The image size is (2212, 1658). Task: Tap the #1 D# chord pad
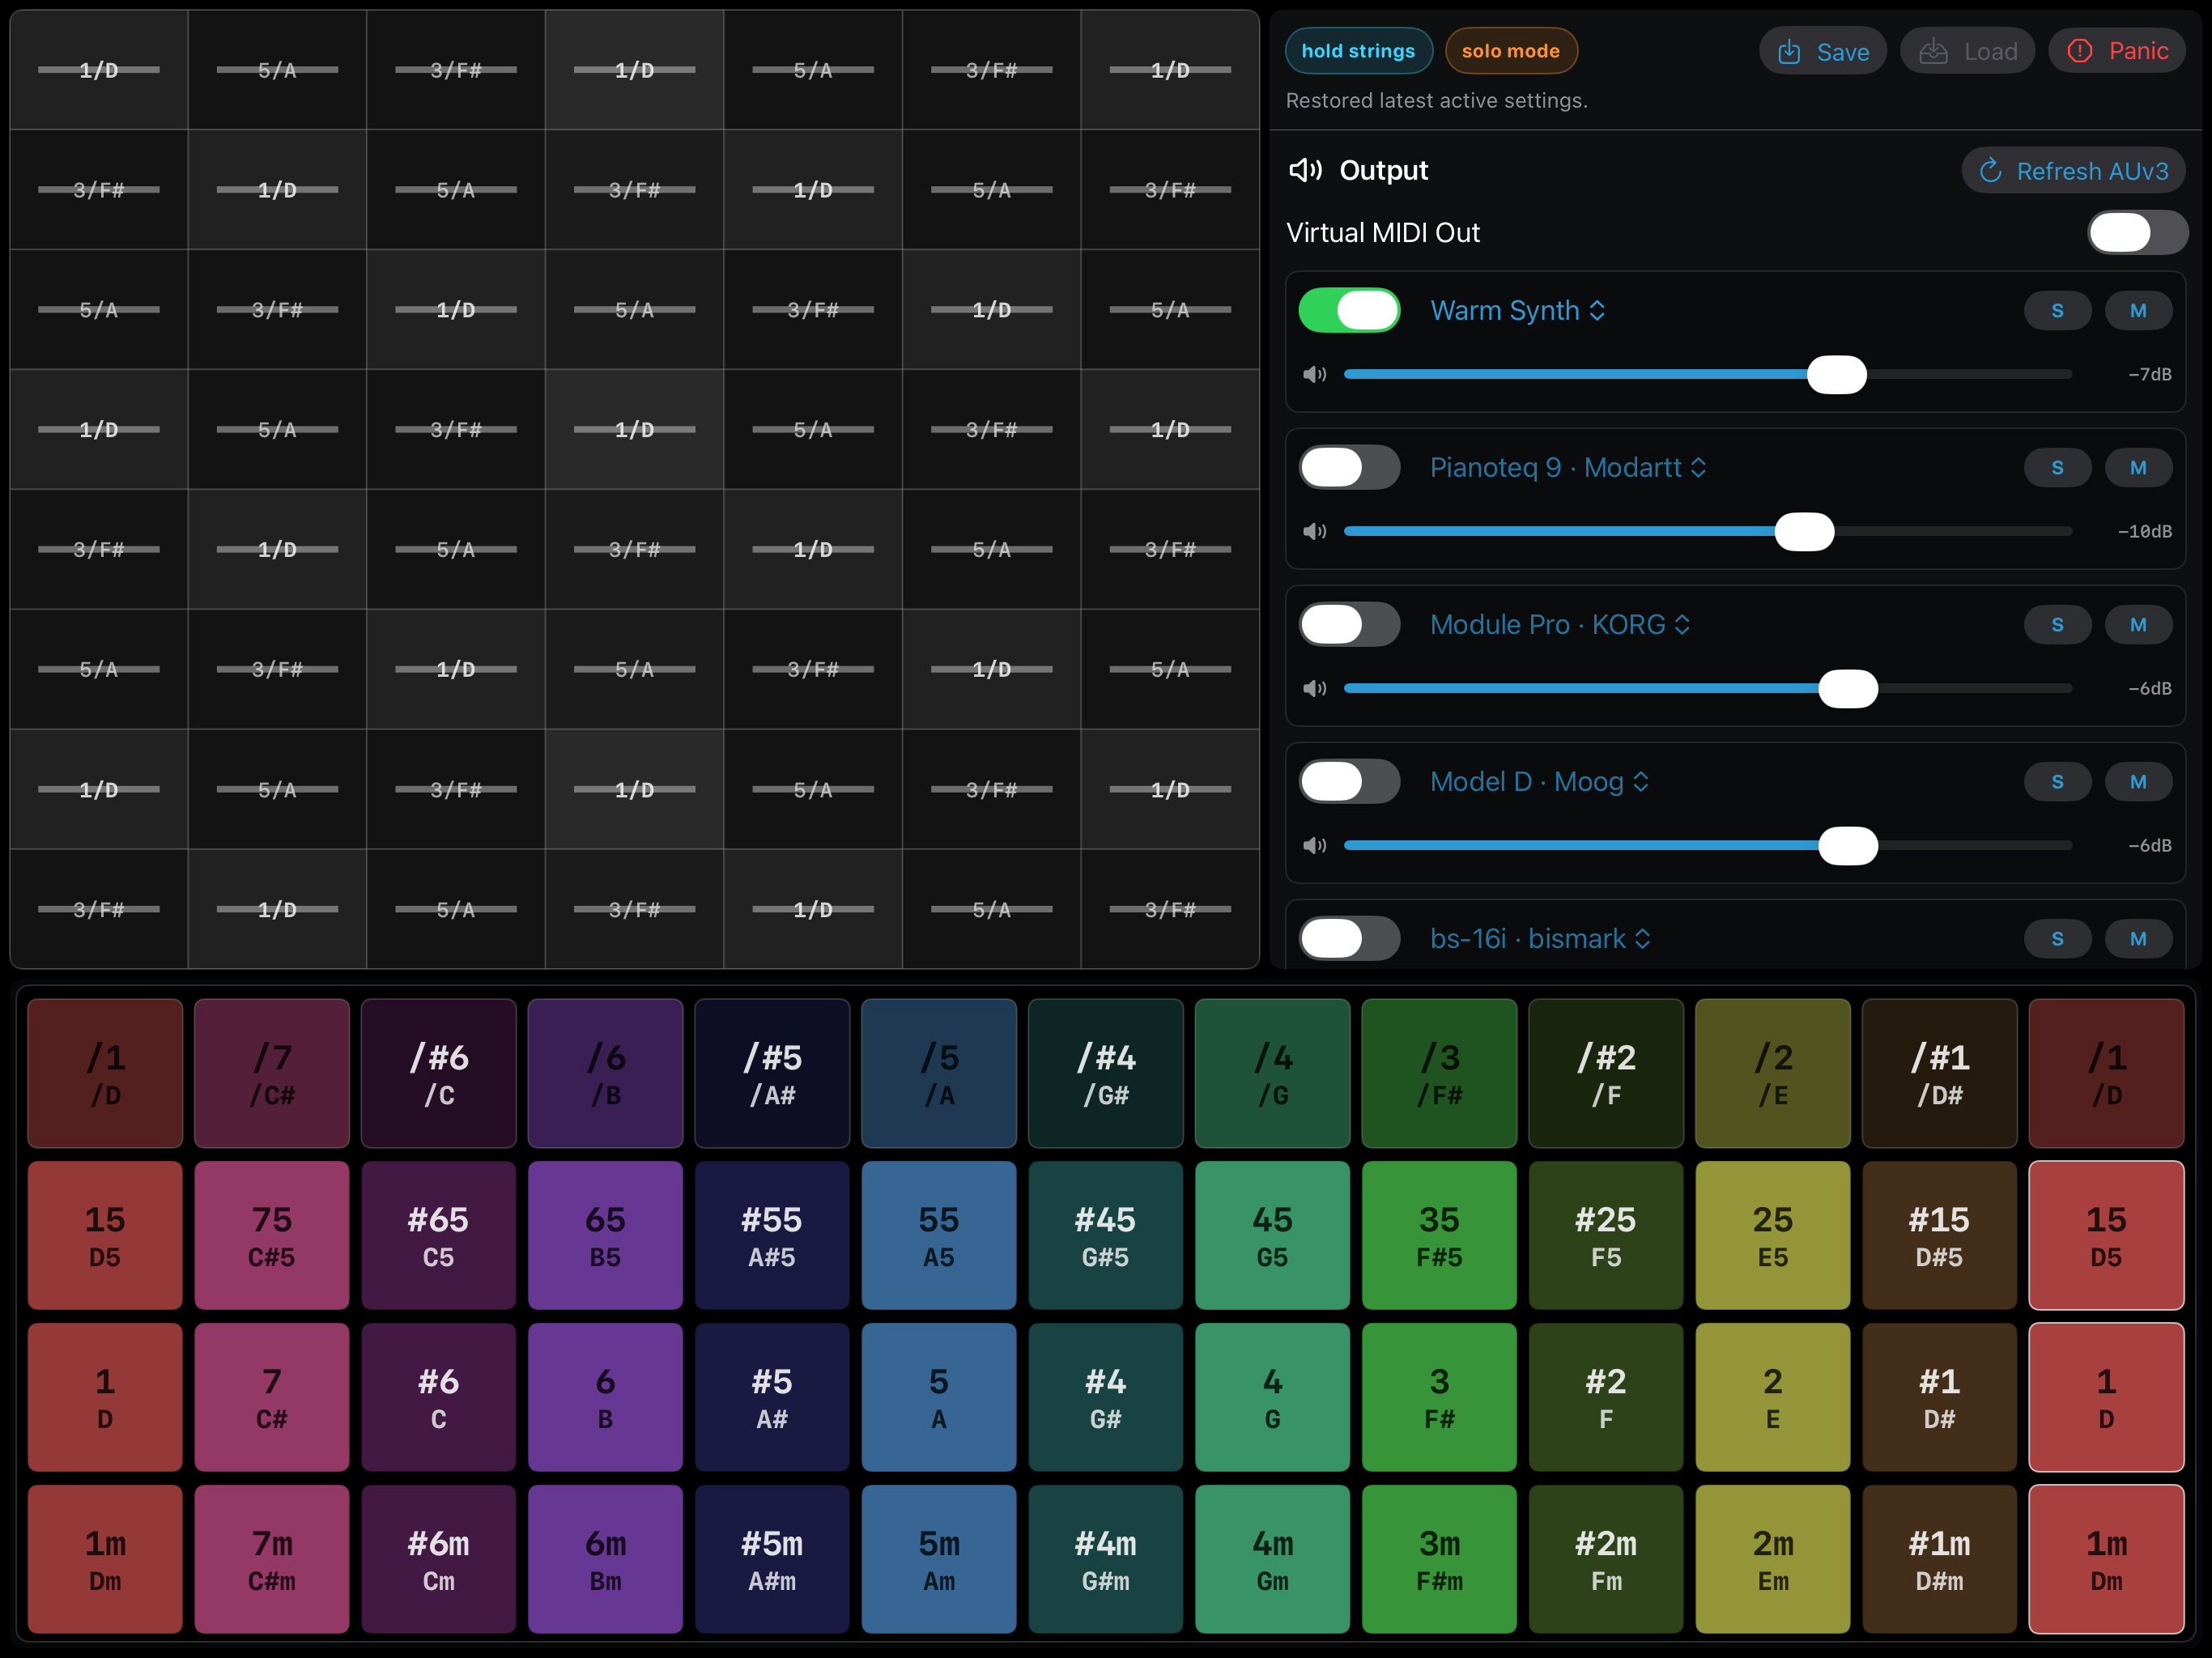point(1940,1397)
